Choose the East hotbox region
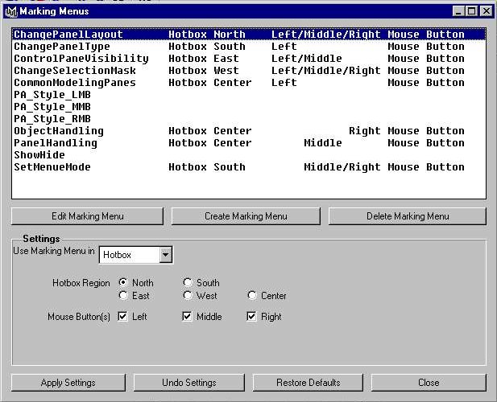Screen dimensions: 497x402 tap(123, 295)
